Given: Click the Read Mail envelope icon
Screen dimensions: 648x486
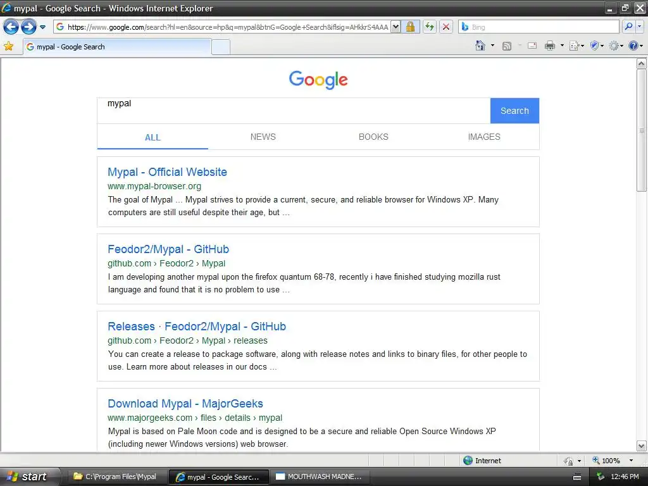Looking at the screenshot, I should point(532,46).
